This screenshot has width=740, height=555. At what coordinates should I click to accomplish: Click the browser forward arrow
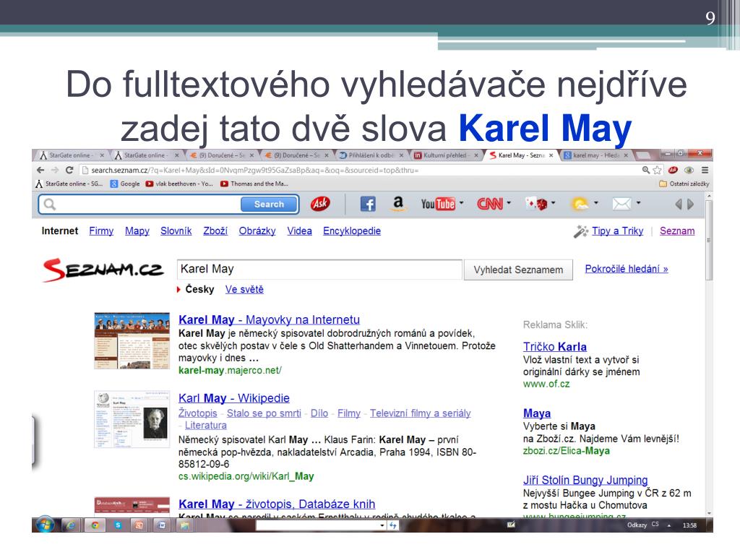click(x=55, y=170)
